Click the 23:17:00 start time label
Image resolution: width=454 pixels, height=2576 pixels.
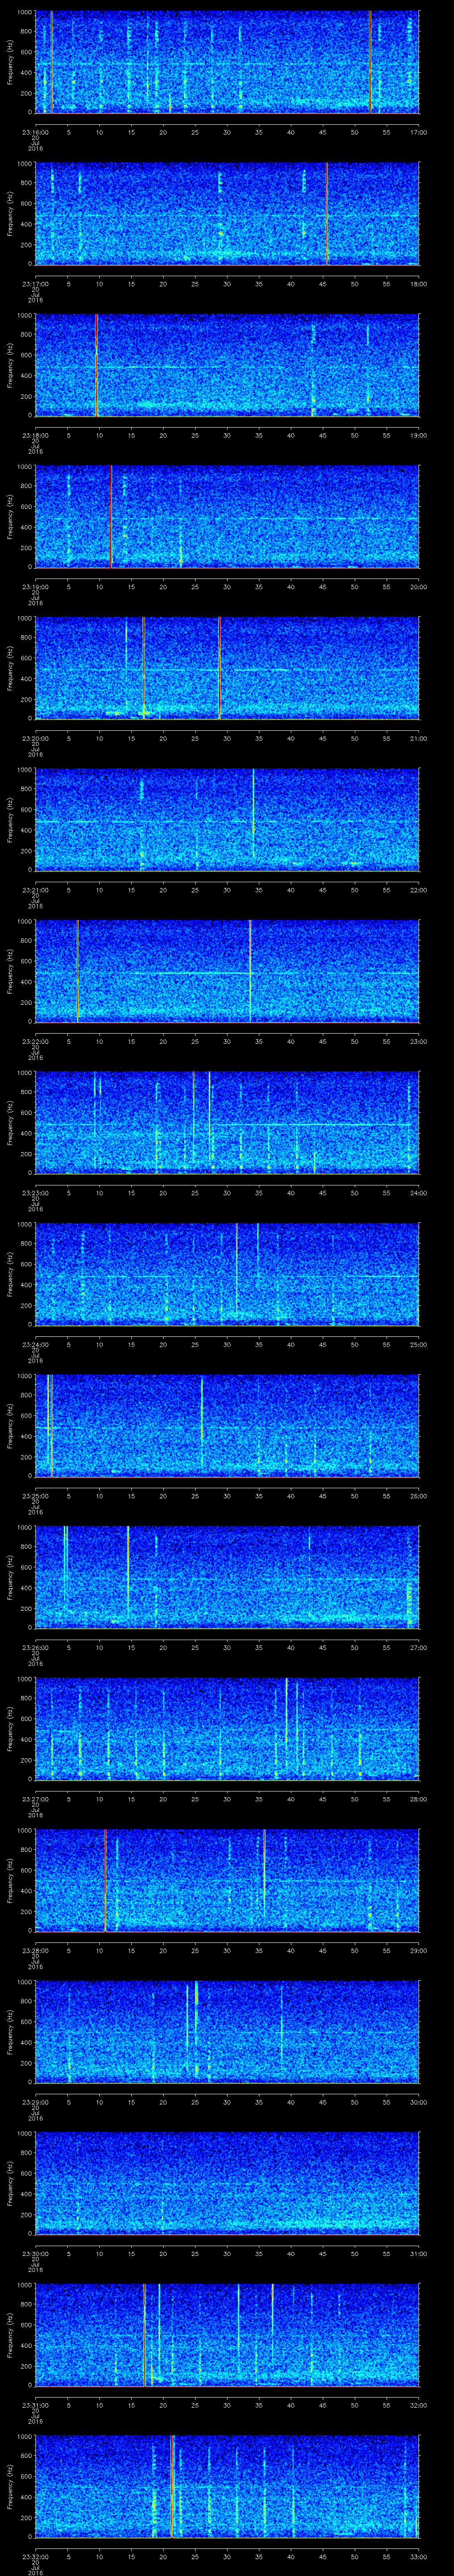(x=35, y=284)
